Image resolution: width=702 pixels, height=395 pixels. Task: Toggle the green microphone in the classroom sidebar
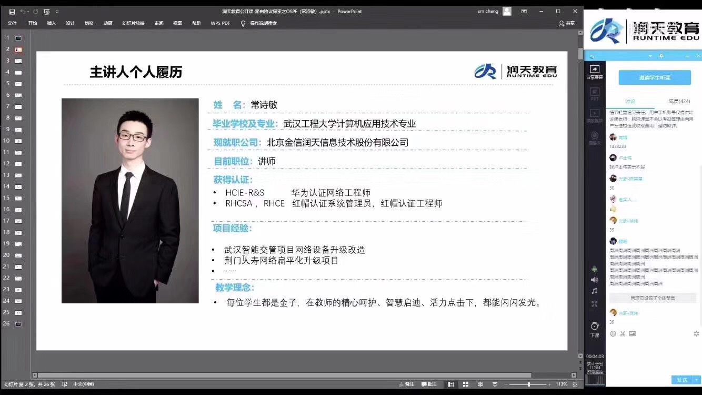pyautogui.click(x=594, y=269)
